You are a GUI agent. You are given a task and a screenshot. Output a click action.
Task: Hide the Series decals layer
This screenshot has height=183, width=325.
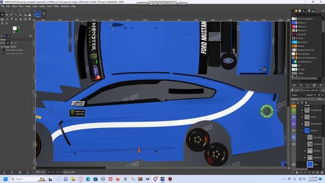pyautogui.click(x=294, y=124)
